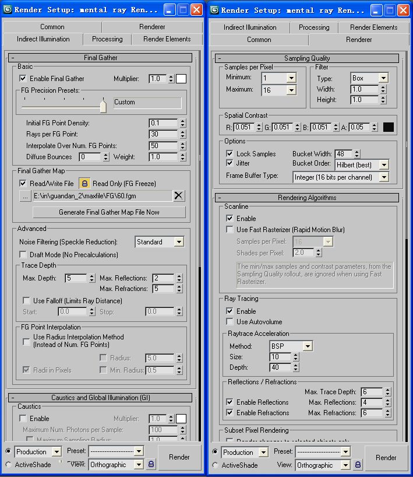
Task: Toggle the Read/Write File checkbox
Action: (23, 183)
